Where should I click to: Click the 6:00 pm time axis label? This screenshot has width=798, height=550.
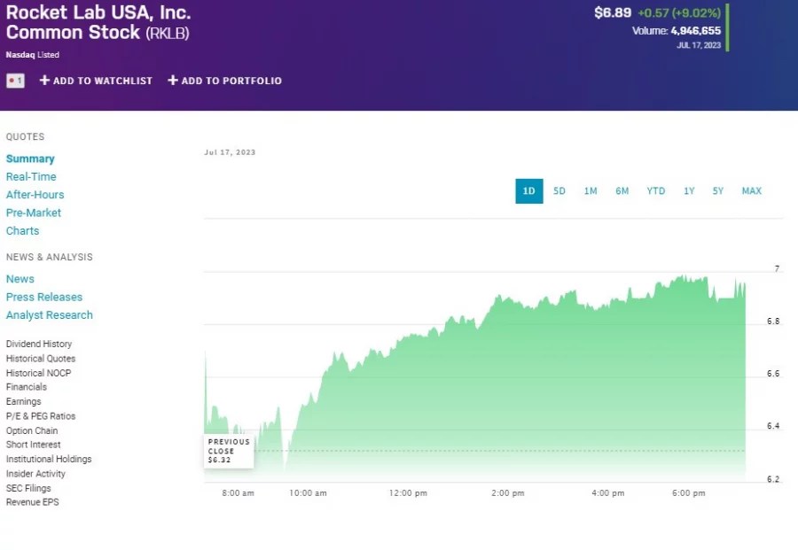pyautogui.click(x=689, y=493)
